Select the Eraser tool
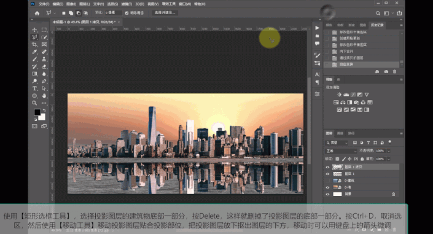 (44, 66)
